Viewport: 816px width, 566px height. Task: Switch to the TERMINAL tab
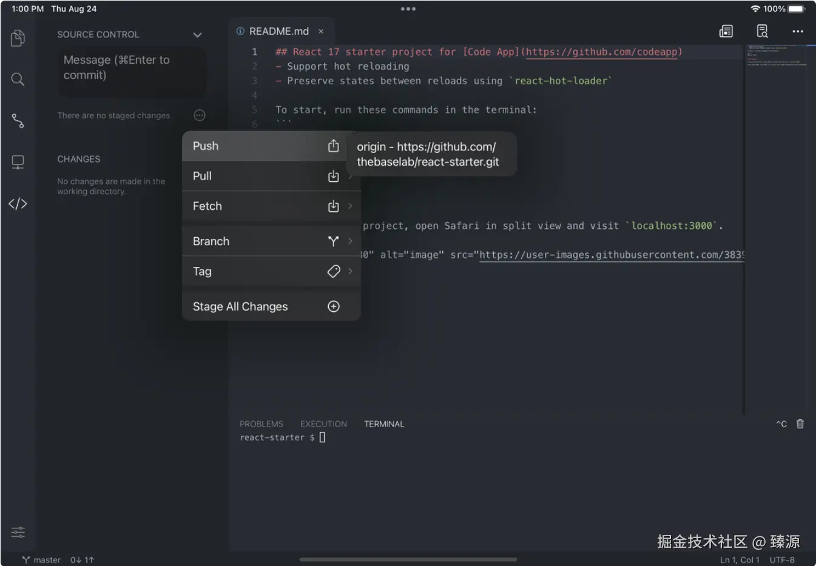pyautogui.click(x=384, y=424)
